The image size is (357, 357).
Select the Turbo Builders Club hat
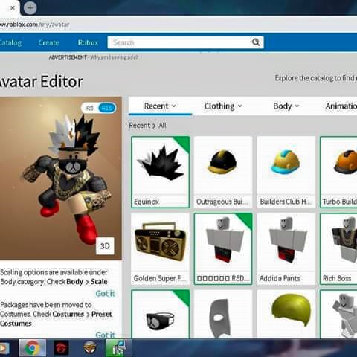click(x=338, y=172)
